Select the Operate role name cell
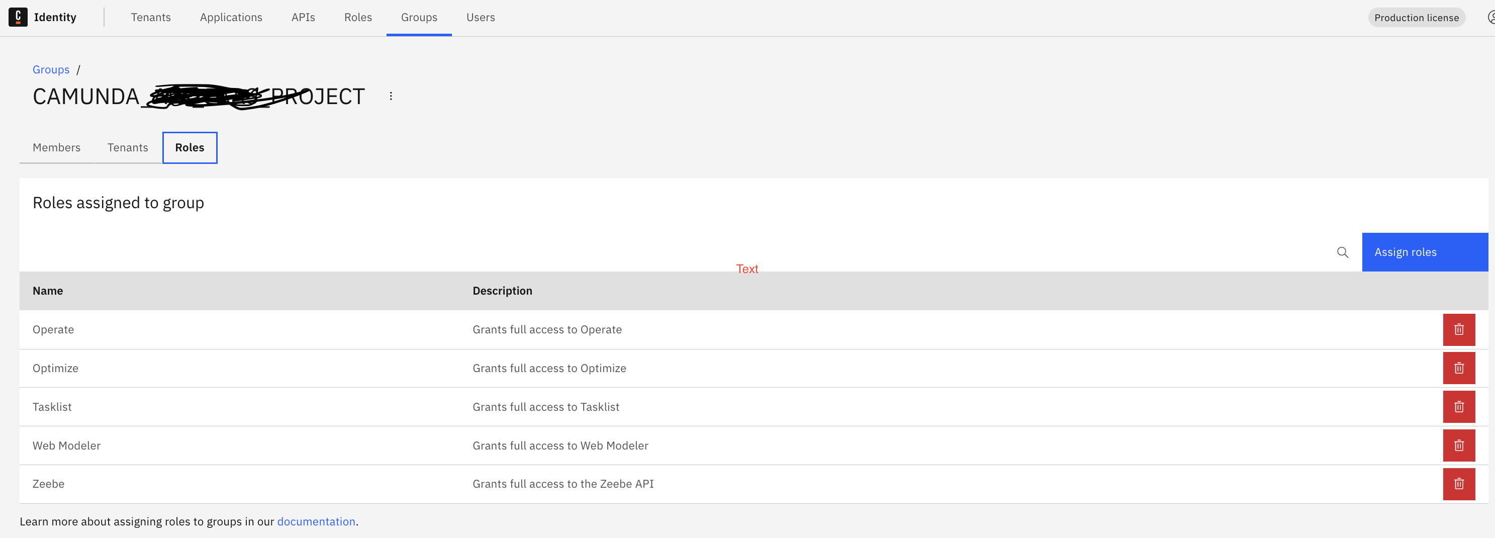This screenshot has height=538, width=1495. [x=53, y=330]
